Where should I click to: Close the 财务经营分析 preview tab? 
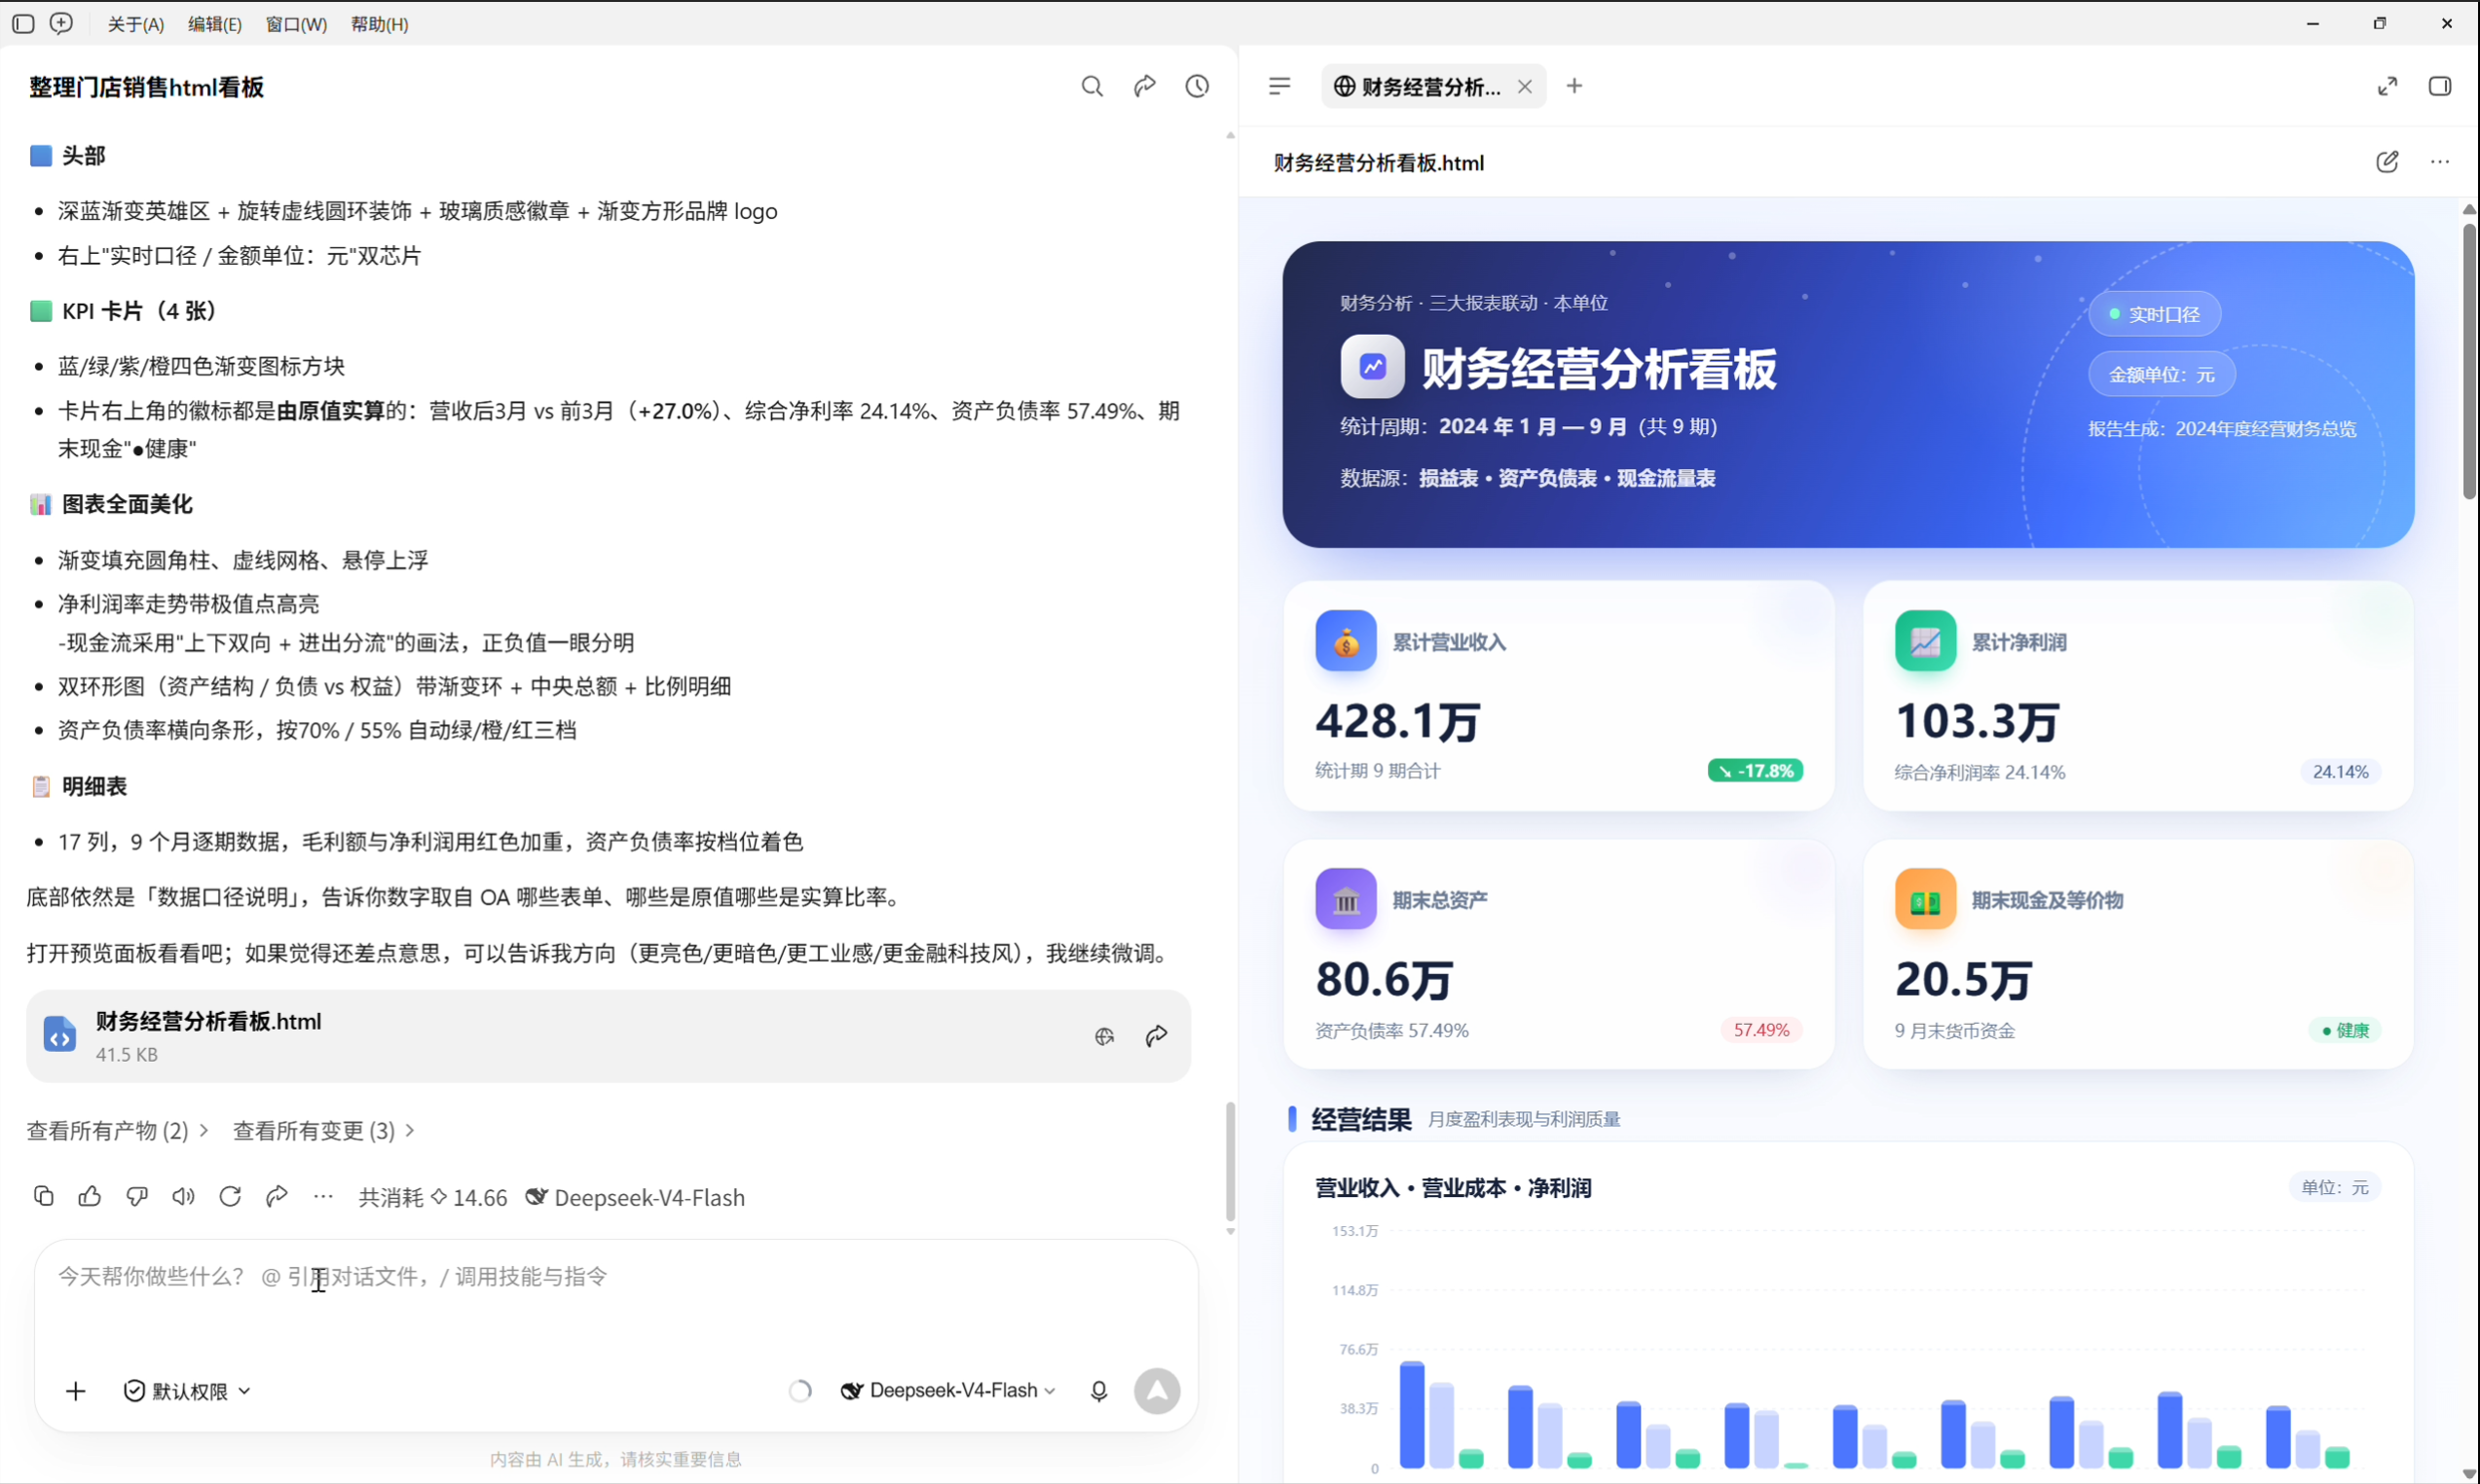(x=1524, y=87)
